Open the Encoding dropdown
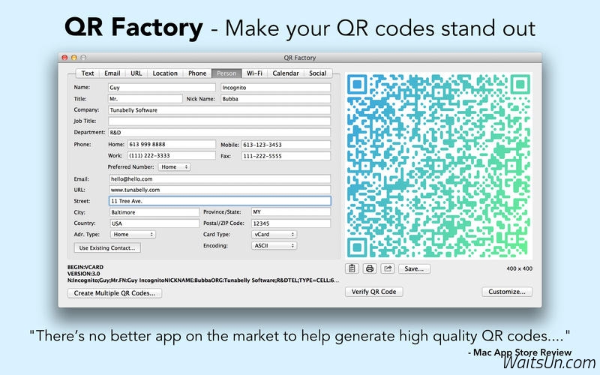Screen dimensions: 600x375 point(274,246)
